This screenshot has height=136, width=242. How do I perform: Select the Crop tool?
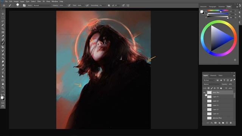[3, 29]
